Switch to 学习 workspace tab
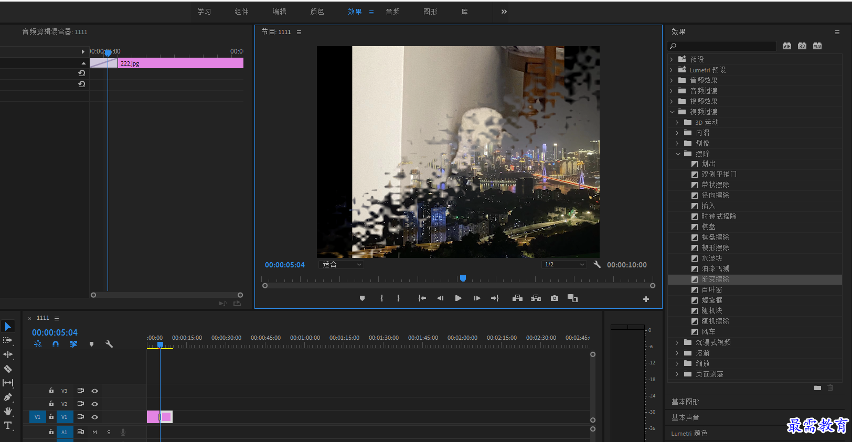 (204, 12)
